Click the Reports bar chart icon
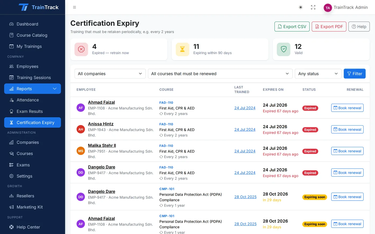 12,89
